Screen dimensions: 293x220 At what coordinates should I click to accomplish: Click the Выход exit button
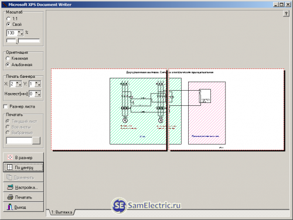pyautogui.click(x=23, y=207)
